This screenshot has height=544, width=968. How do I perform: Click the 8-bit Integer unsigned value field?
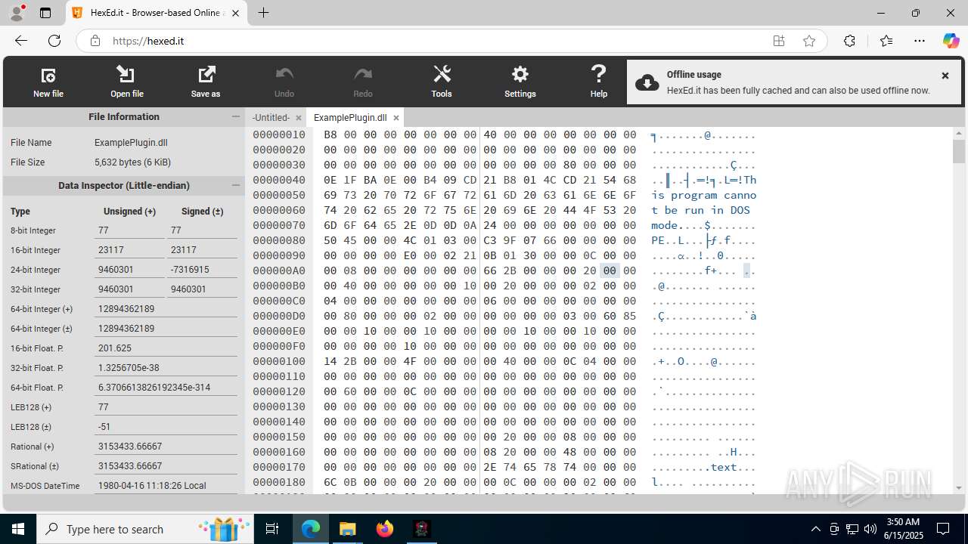129,230
